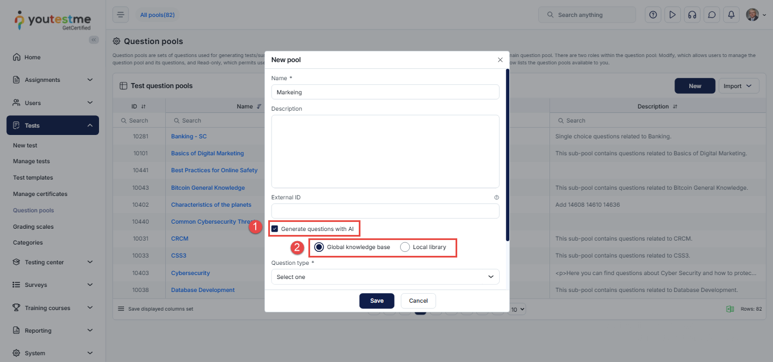Viewport: 773px width, 362px height.
Task: Click the play tutorial icon
Action: pyautogui.click(x=672, y=15)
